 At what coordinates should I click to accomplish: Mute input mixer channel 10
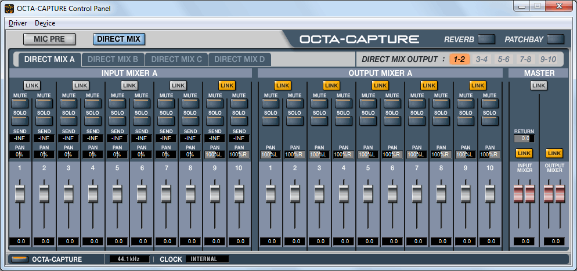pyautogui.click(x=239, y=103)
